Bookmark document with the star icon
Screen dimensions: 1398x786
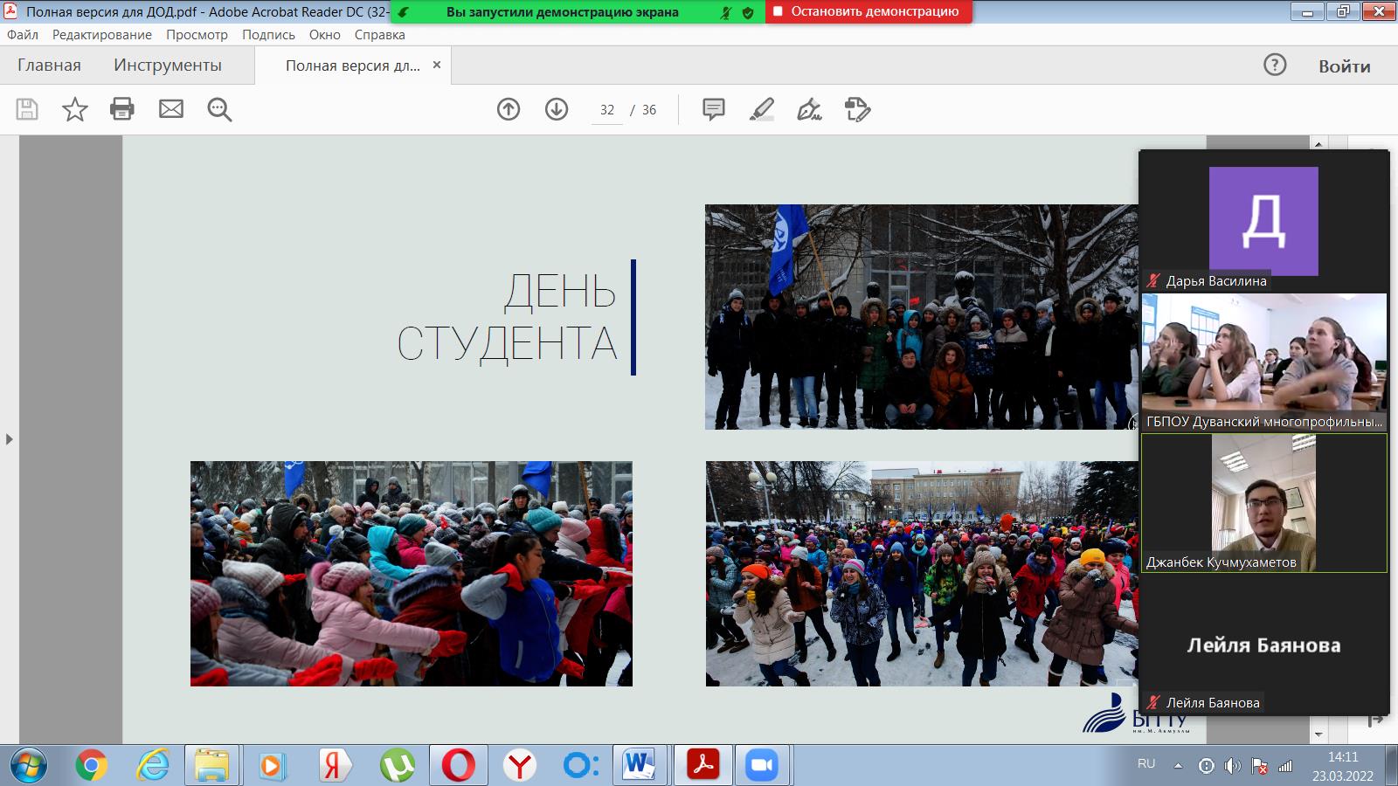coord(75,110)
